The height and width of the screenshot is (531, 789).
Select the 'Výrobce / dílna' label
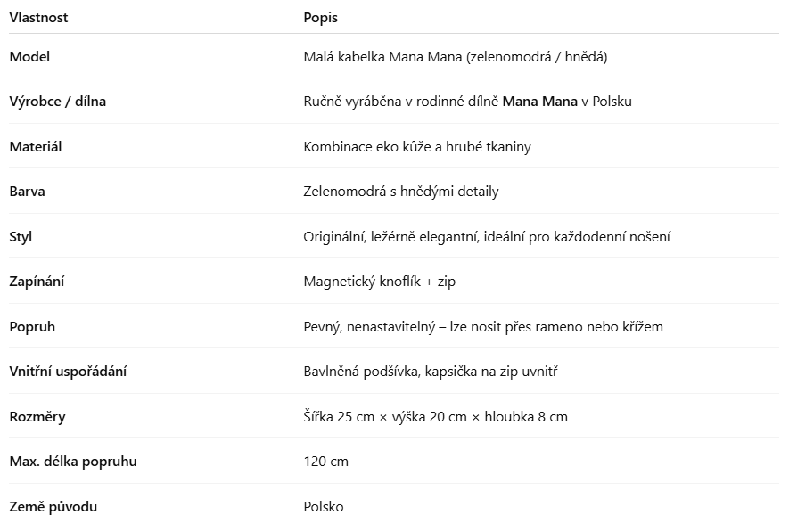tap(57, 102)
